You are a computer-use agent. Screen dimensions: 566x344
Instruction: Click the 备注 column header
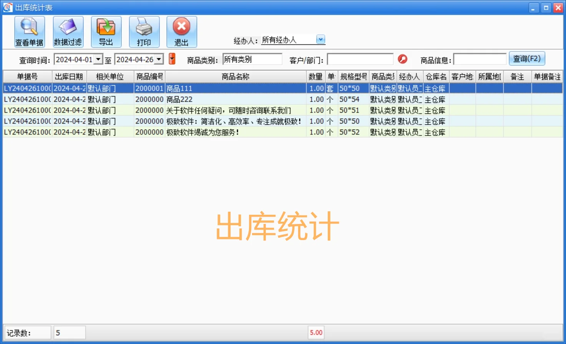click(517, 77)
